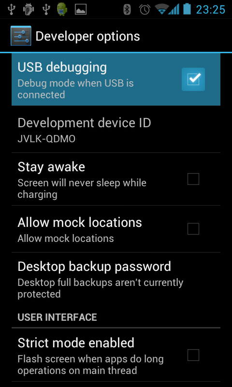
Task: Tap the picture notification icon
Action: pos(81,10)
